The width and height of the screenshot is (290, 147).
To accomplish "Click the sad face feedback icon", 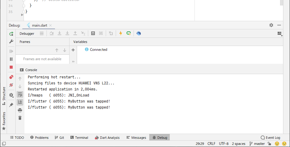I will 284,144.
